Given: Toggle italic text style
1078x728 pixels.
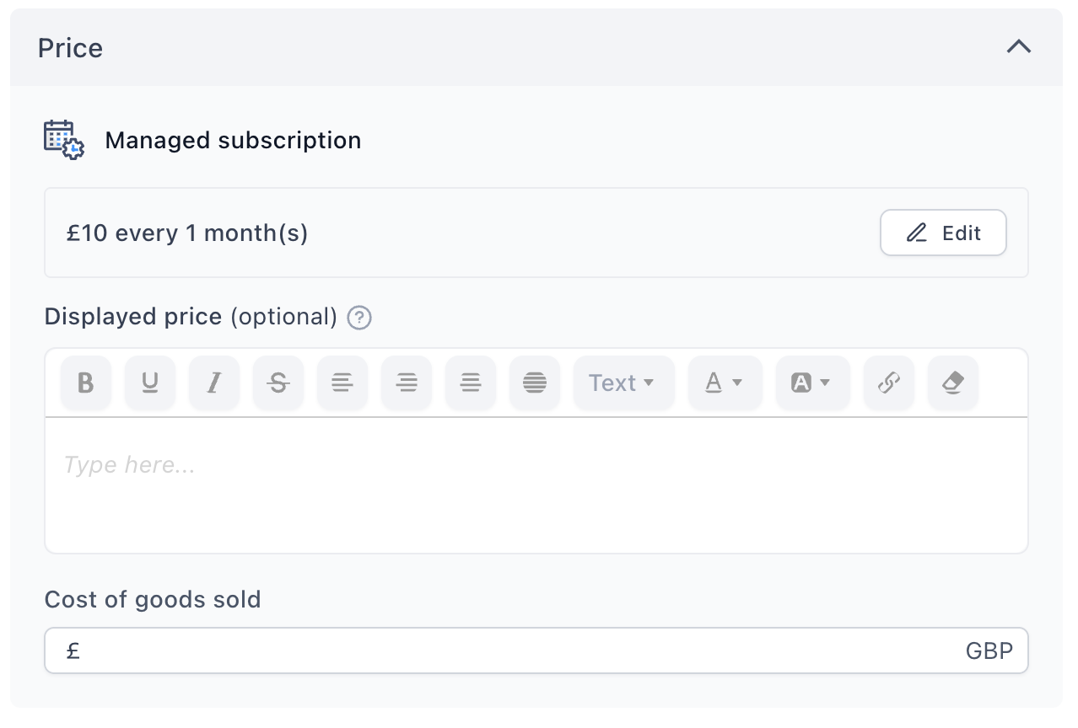Looking at the screenshot, I should click(x=214, y=383).
